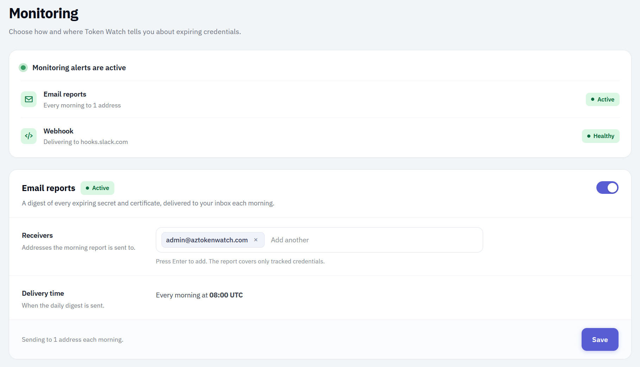Click the '08:00 UTC' delivery time value

[x=226, y=295]
